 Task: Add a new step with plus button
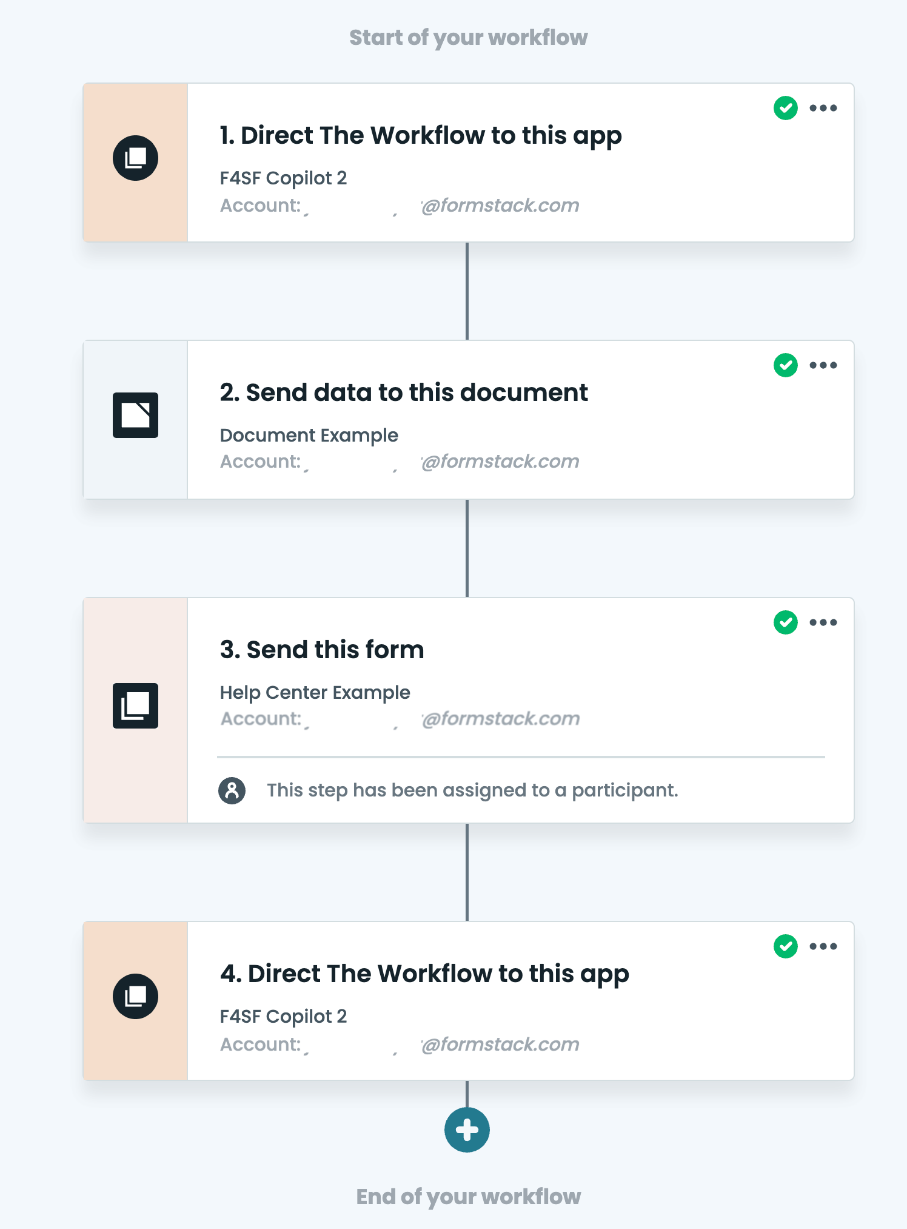[467, 1130]
